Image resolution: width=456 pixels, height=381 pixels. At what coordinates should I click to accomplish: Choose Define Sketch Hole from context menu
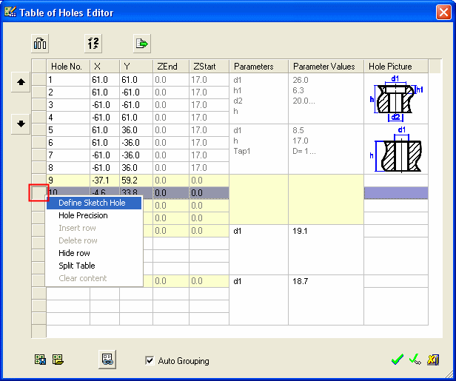click(x=92, y=203)
